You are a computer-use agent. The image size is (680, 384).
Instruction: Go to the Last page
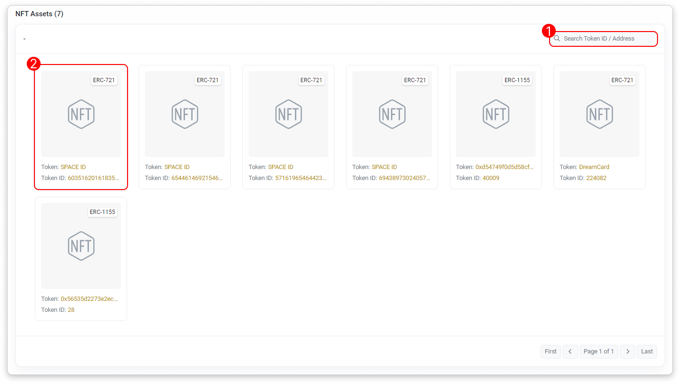click(x=647, y=352)
